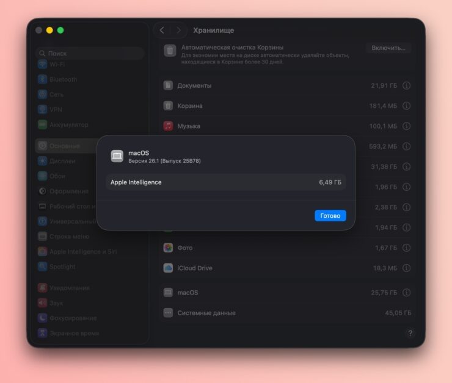Show info for the 2,38 ГБ row
Screen dimensions: 452x383
[x=406, y=207]
